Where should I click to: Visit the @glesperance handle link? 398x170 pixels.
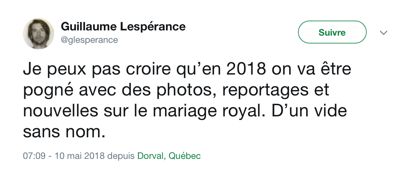click(89, 40)
